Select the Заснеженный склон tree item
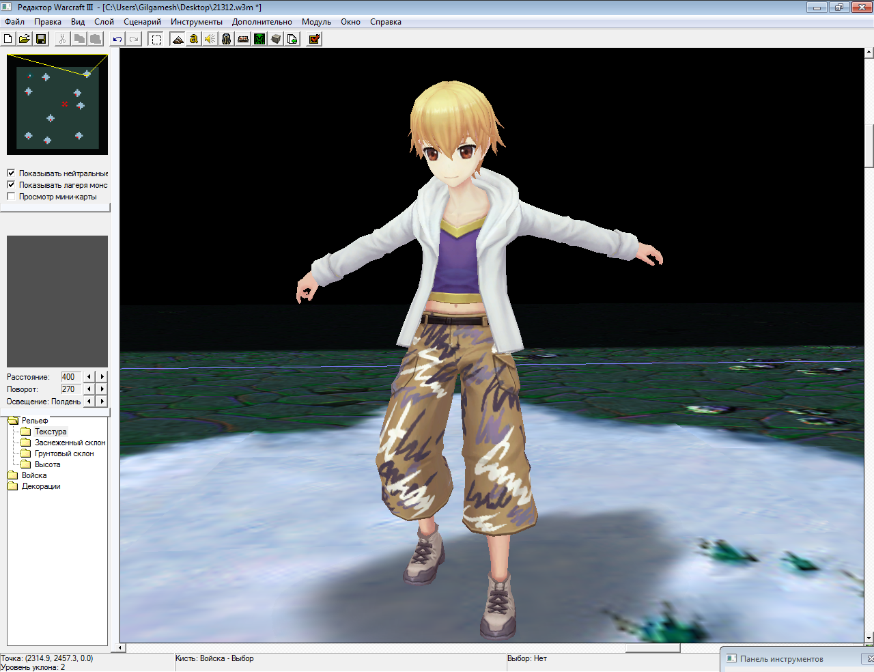Viewport: 874px width, 672px height. 70,443
